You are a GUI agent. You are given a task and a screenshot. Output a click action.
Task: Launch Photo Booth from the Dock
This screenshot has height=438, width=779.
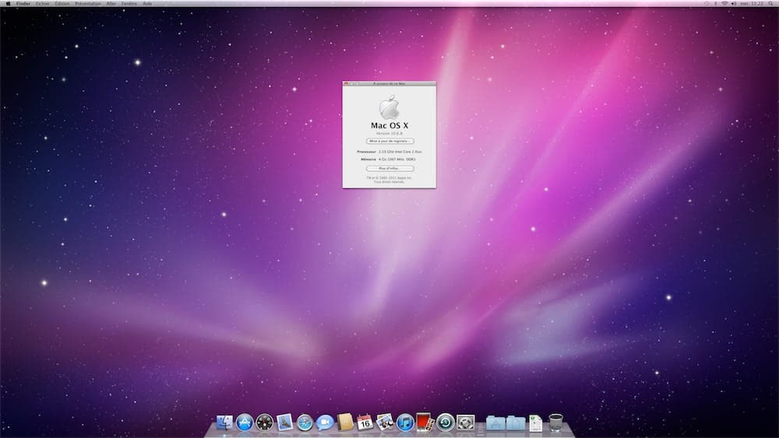click(425, 422)
